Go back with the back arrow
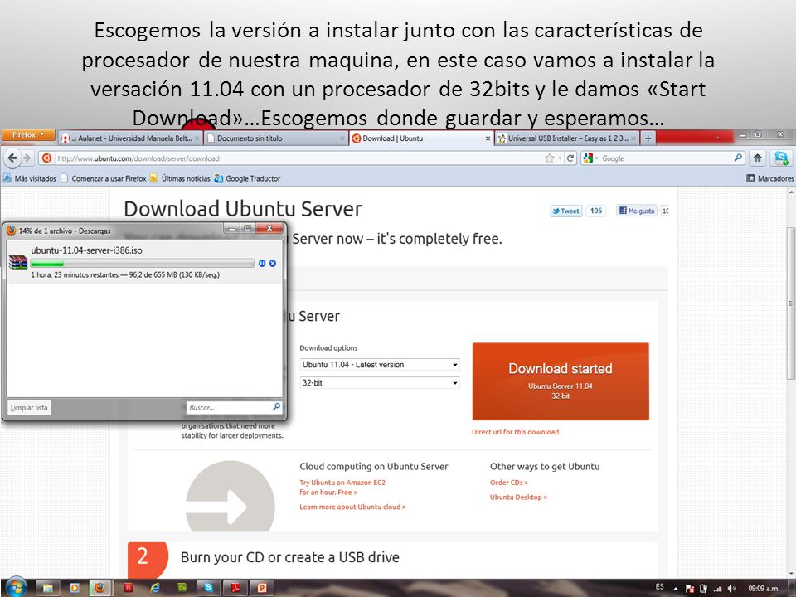Image resolution: width=796 pixels, height=597 pixels. coord(12,158)
